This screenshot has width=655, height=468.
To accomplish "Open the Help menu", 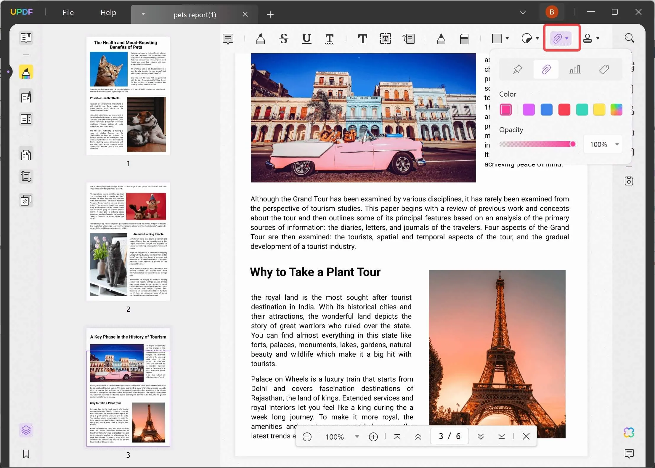I will 108,12.
